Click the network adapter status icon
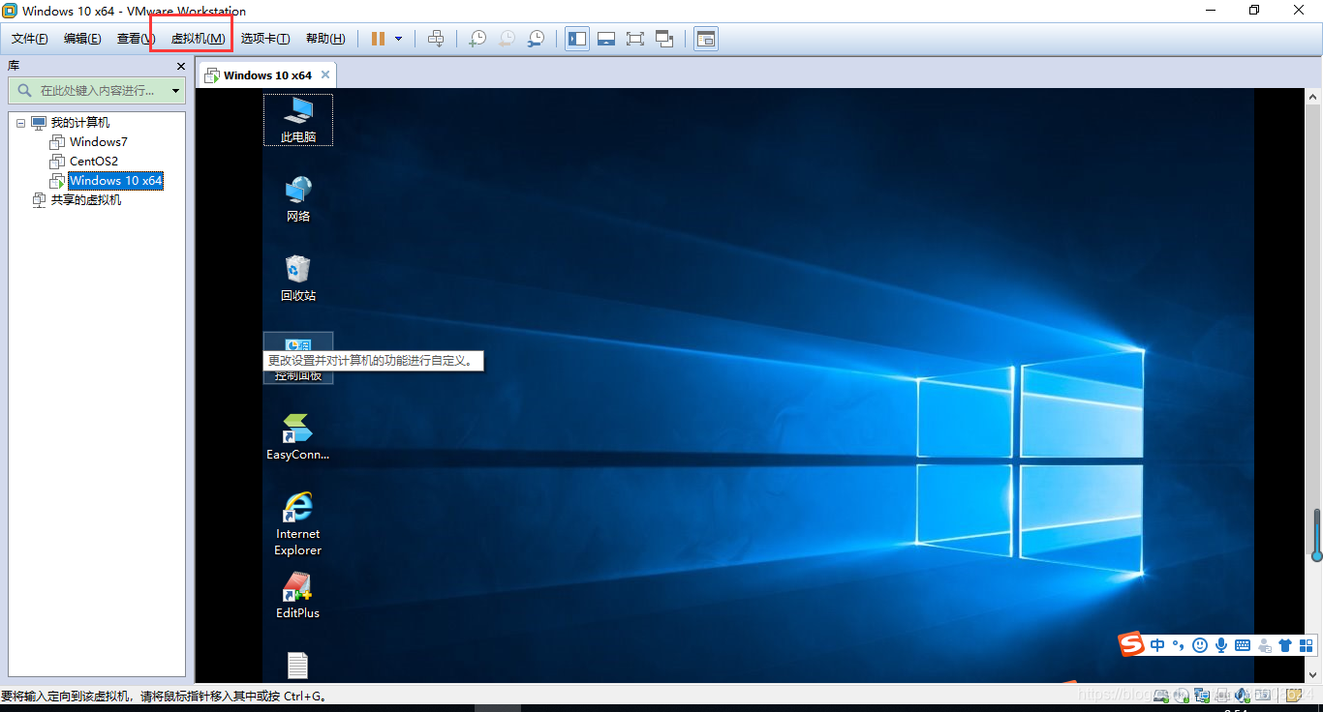This screenshot has height=712, width=1323. 1203,695
